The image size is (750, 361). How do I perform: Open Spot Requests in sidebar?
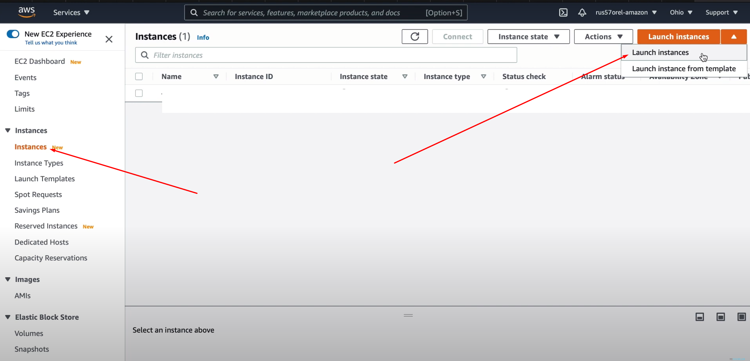[38, 194]
